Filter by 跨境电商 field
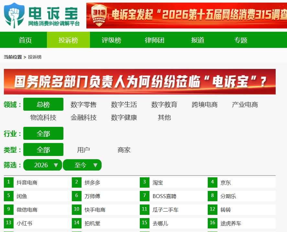 click(204, 105)
